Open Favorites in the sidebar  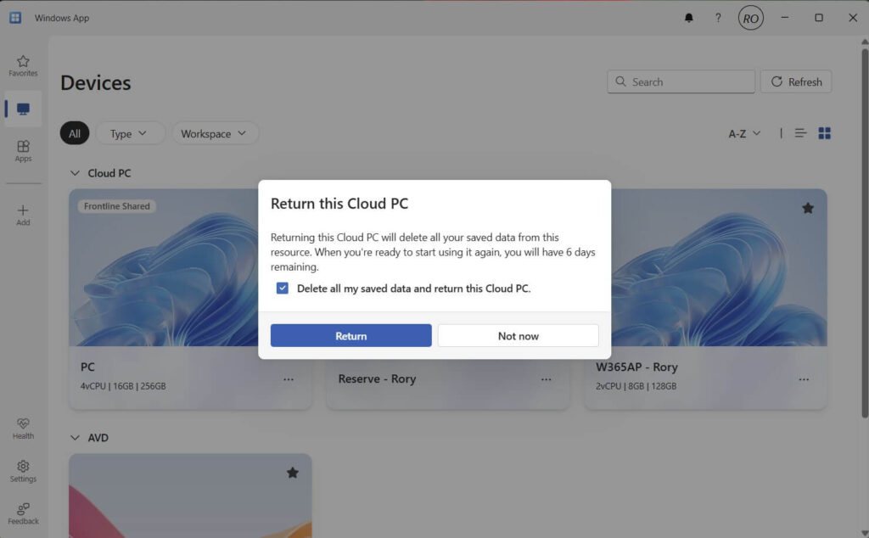point(23,66)
